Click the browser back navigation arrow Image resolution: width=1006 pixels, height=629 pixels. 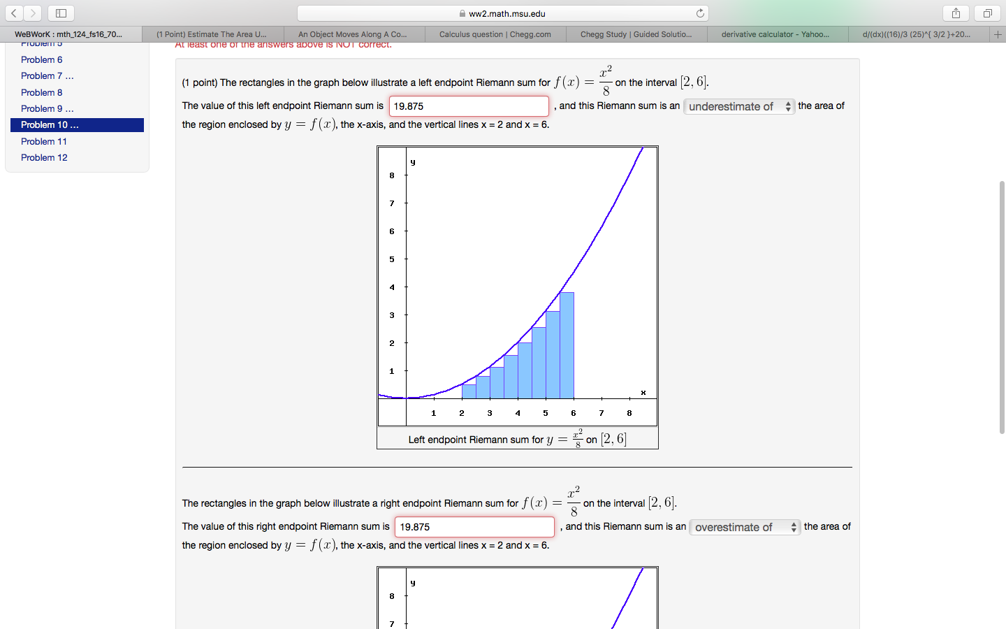pyautogui.click(x=13, y=13)
